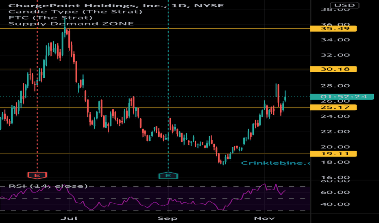Select the Supply Demand ZONE indicator legend
Screen dimensions: 379x223
point(71,24)
